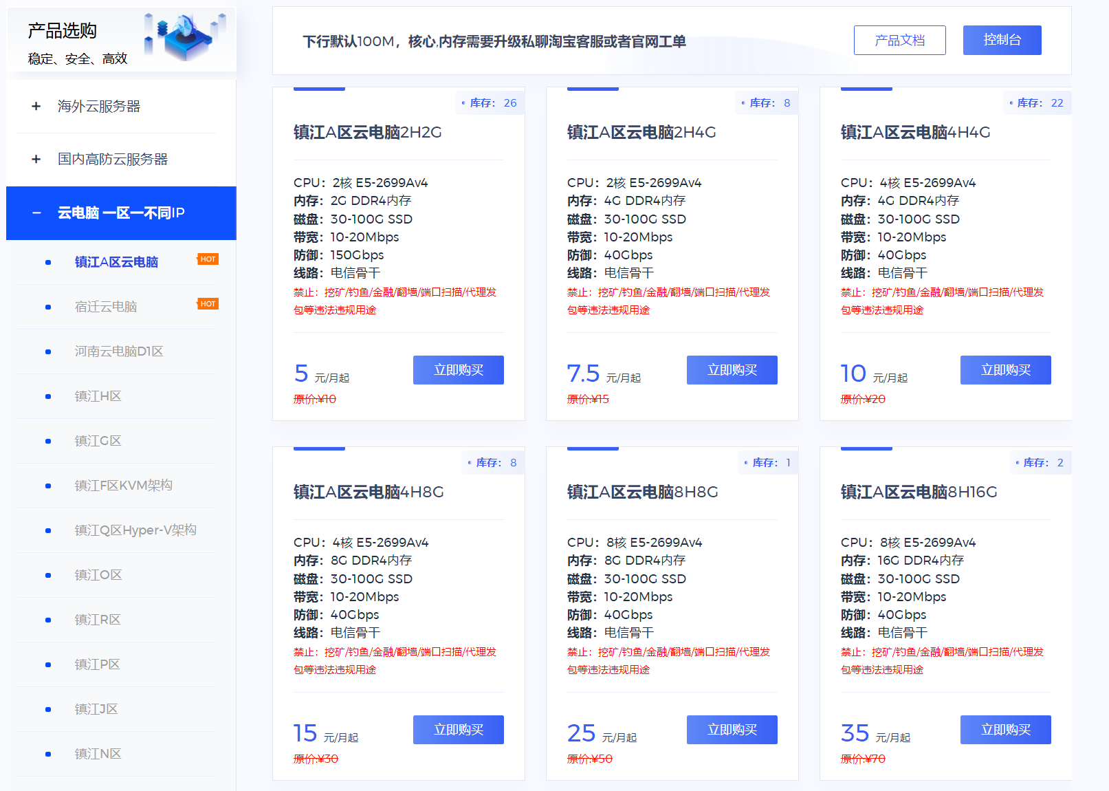Click the 稳定、安全、高效 tagline
Screen dimensions: 1109x791
point(78,59)
